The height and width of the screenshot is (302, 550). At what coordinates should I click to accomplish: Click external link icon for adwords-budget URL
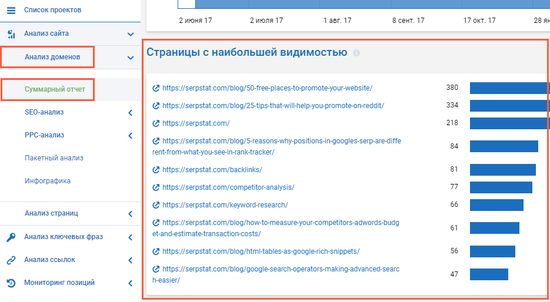(156, 223)
